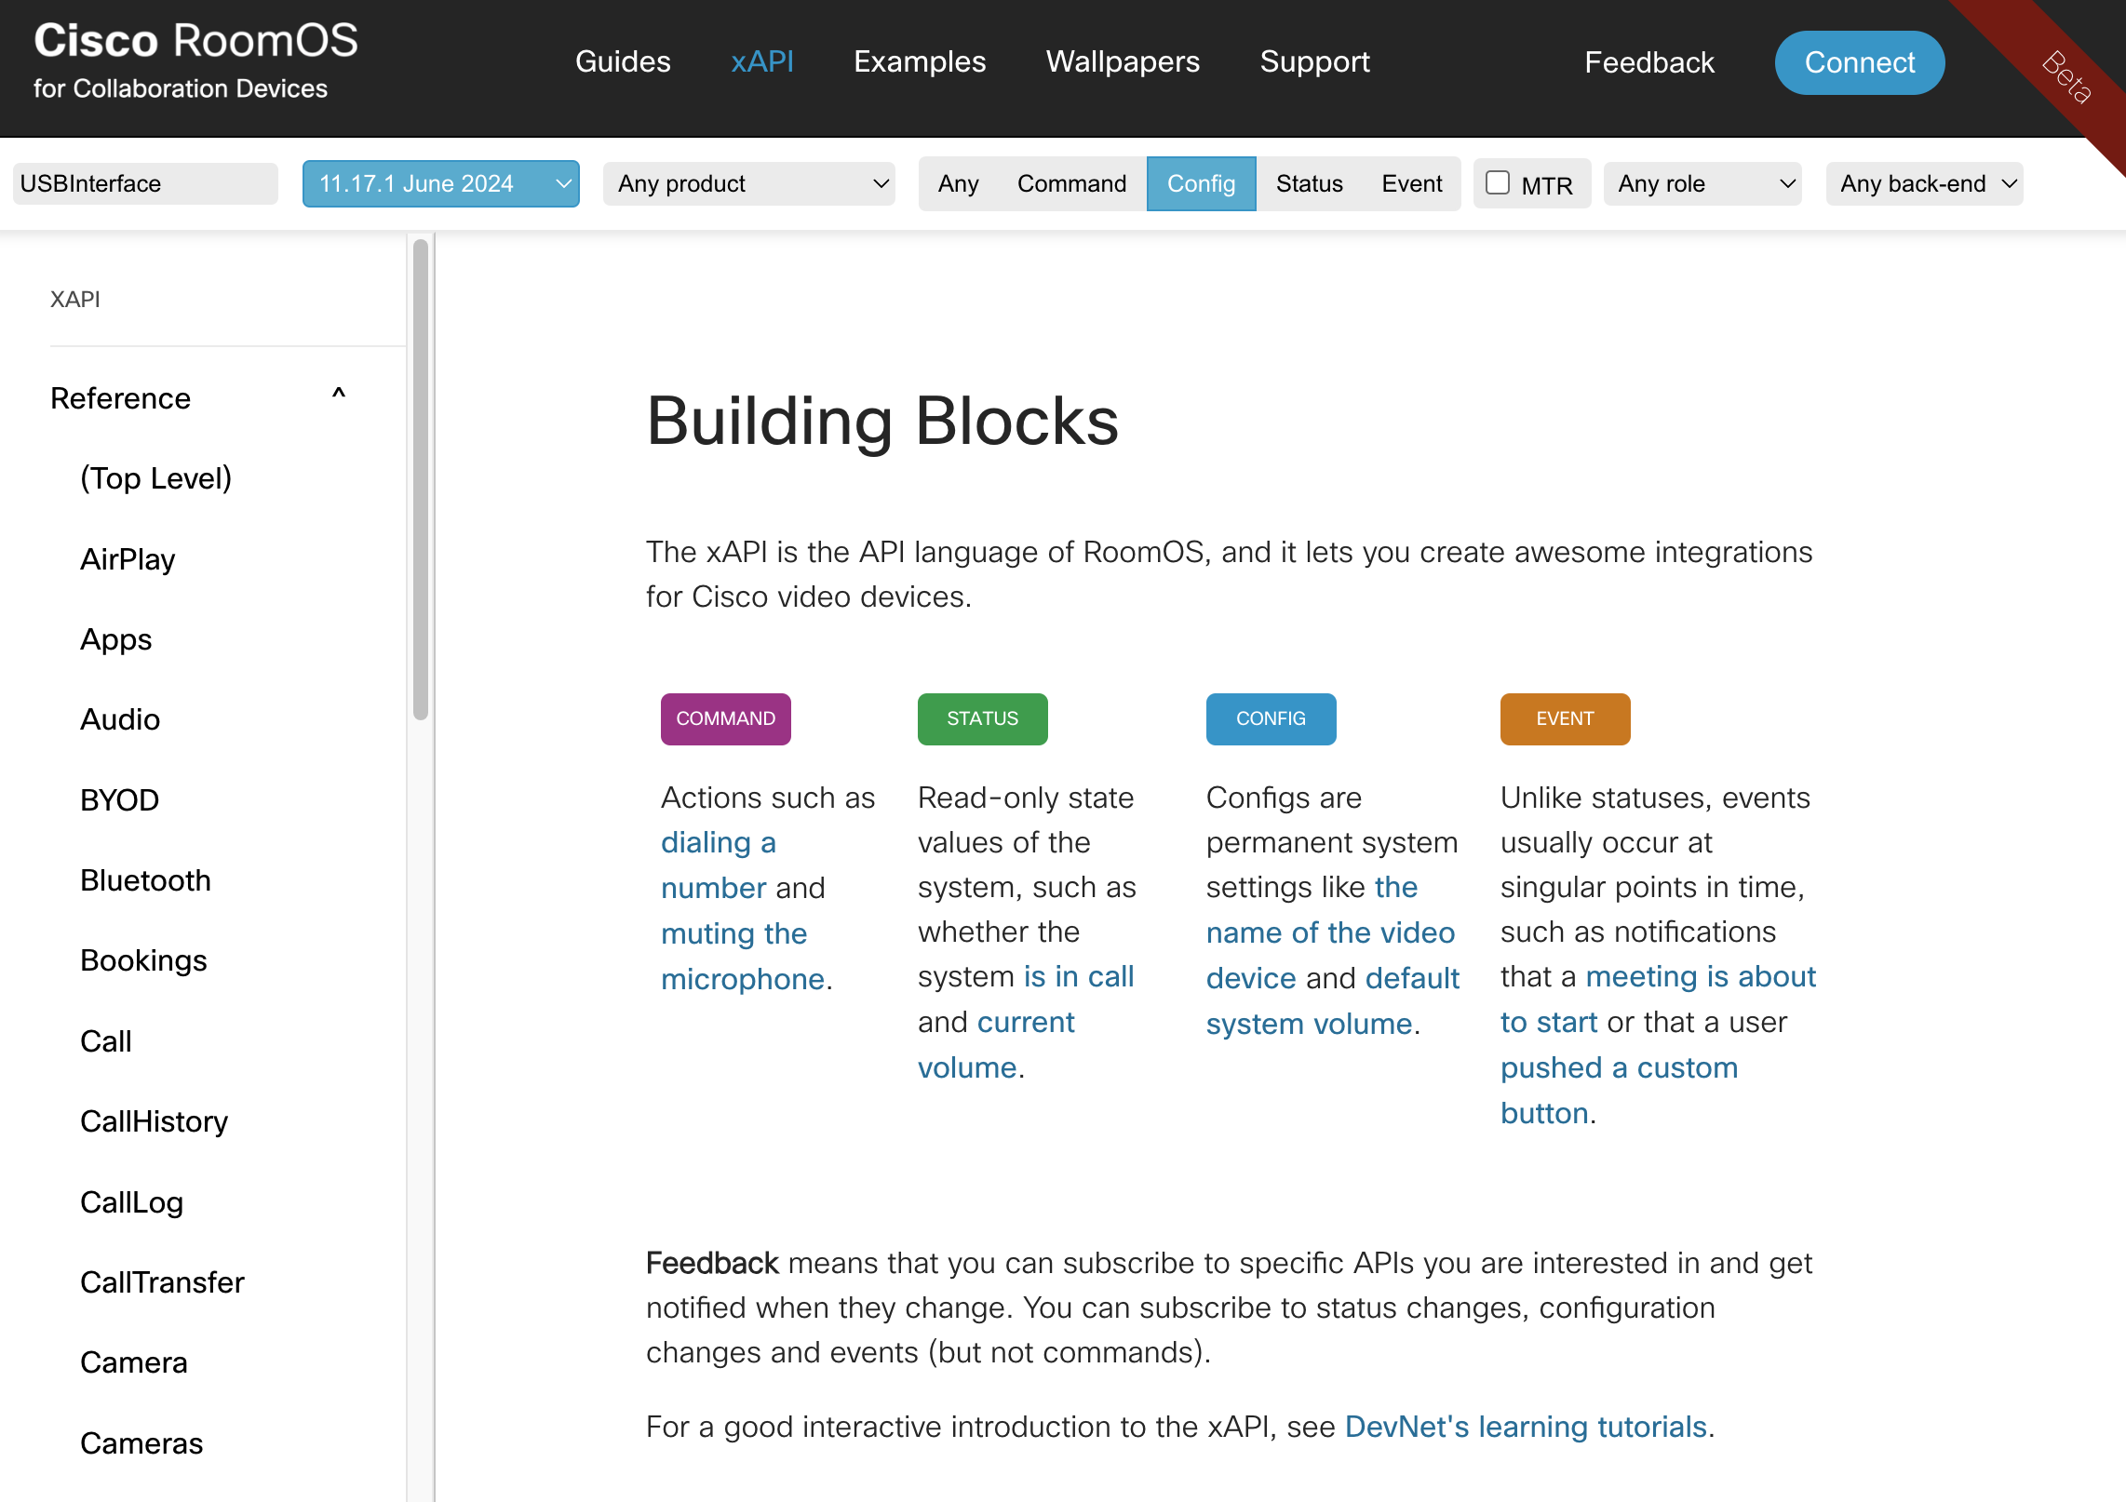Select Bluetooth in the sidebar
Viewport: 2126px width, 1502px height.
[145, 879]
